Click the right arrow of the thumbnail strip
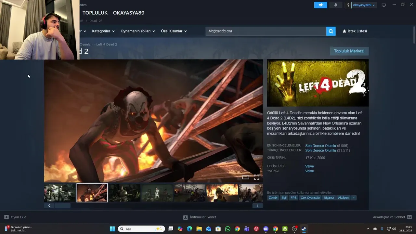This screenshot has height=234, width=416. coord(257,206)
